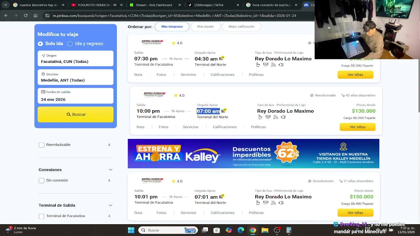Click the $130.000 price text
Screen dimensions: 420x236
[364, 111]
